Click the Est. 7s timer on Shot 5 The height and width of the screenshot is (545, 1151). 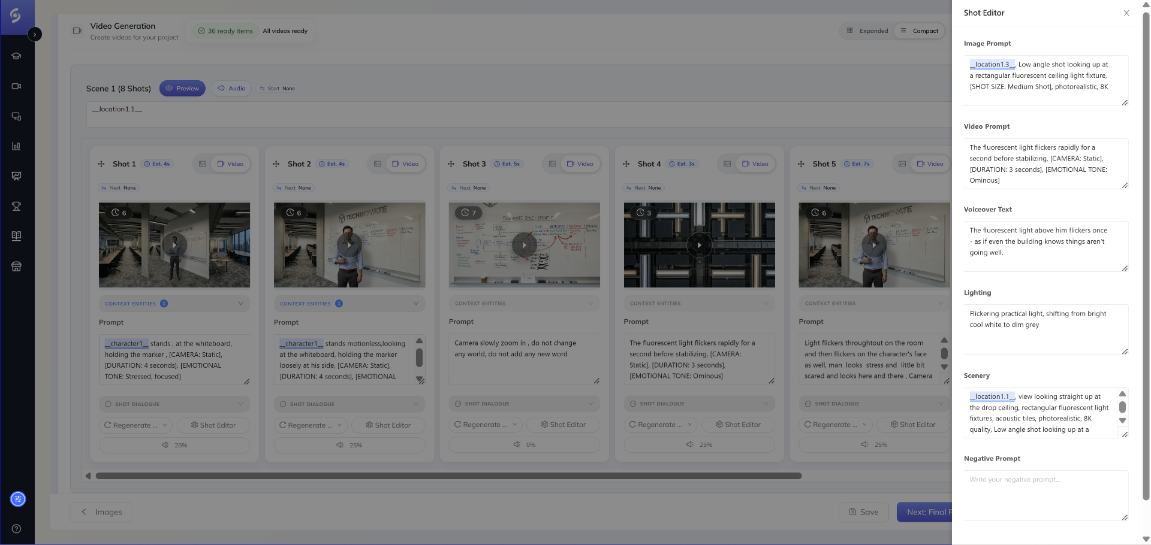pos(857,164)
